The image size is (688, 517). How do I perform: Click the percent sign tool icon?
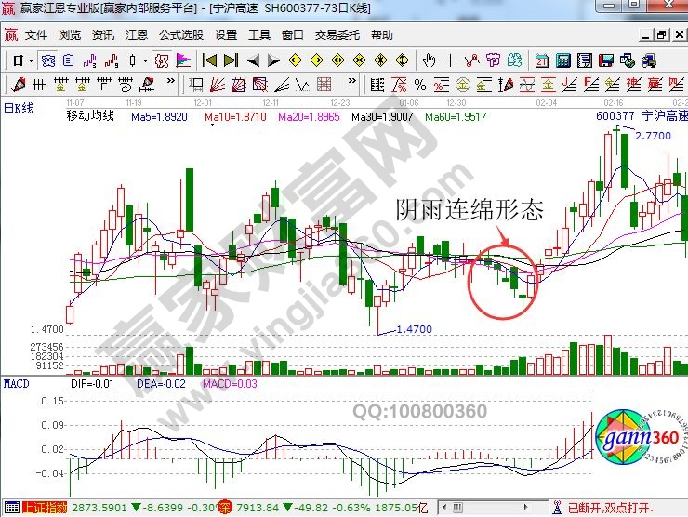tap(160, 60)
